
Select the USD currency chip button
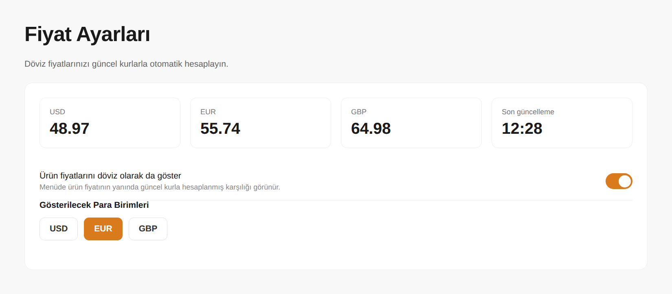coord(59,229)
